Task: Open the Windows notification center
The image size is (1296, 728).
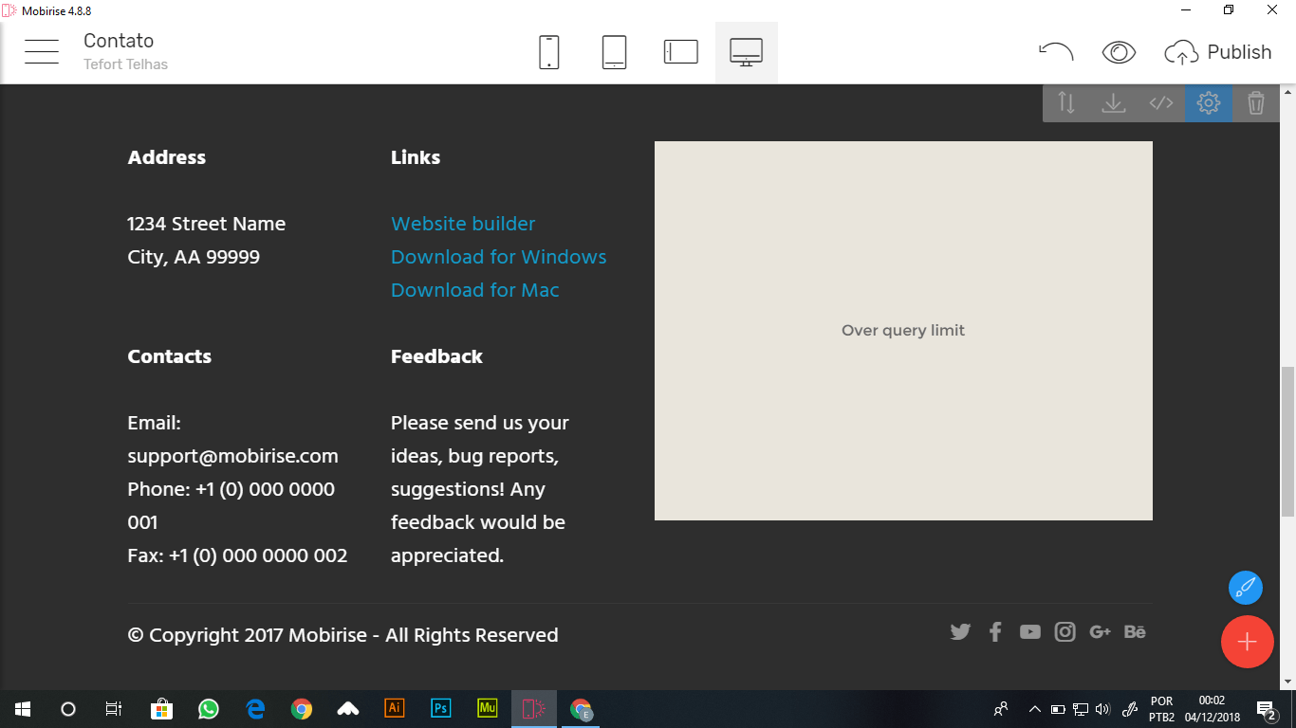Action: [x=1266, y=709]
